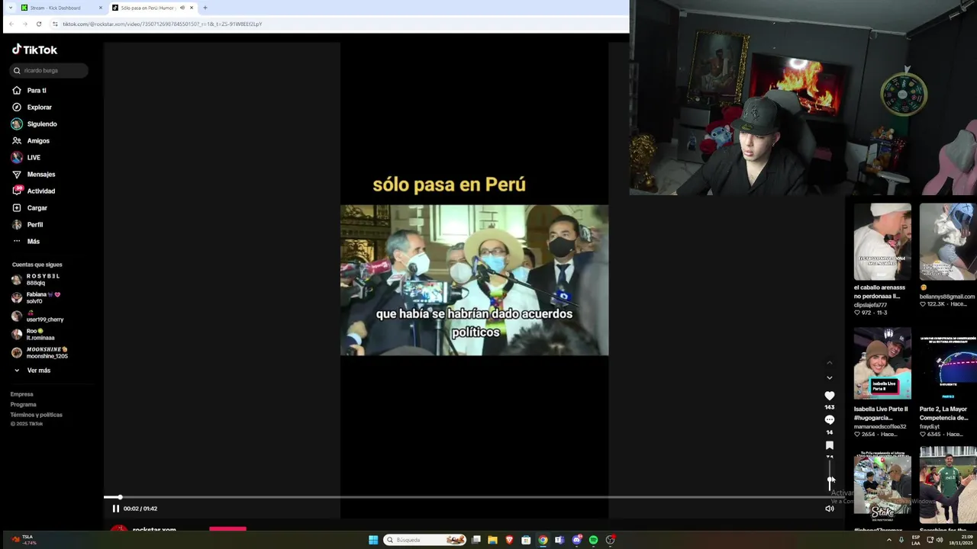Launch Brave browser from the taskbar

510,540
